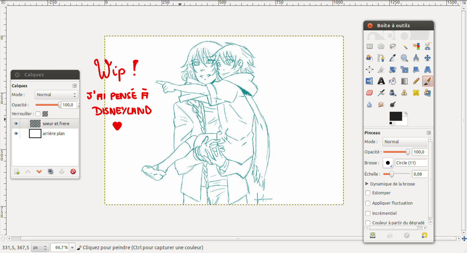Open the Calques panel menu arrow

point(75,86)
